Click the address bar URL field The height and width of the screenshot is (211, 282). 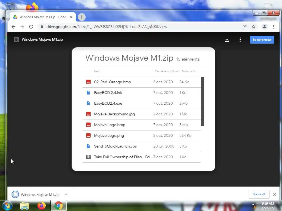click(x=140, y=27)
